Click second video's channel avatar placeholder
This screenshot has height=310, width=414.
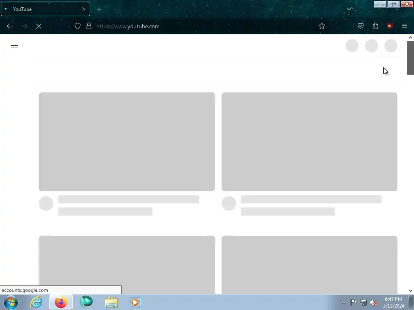point(229,203)
